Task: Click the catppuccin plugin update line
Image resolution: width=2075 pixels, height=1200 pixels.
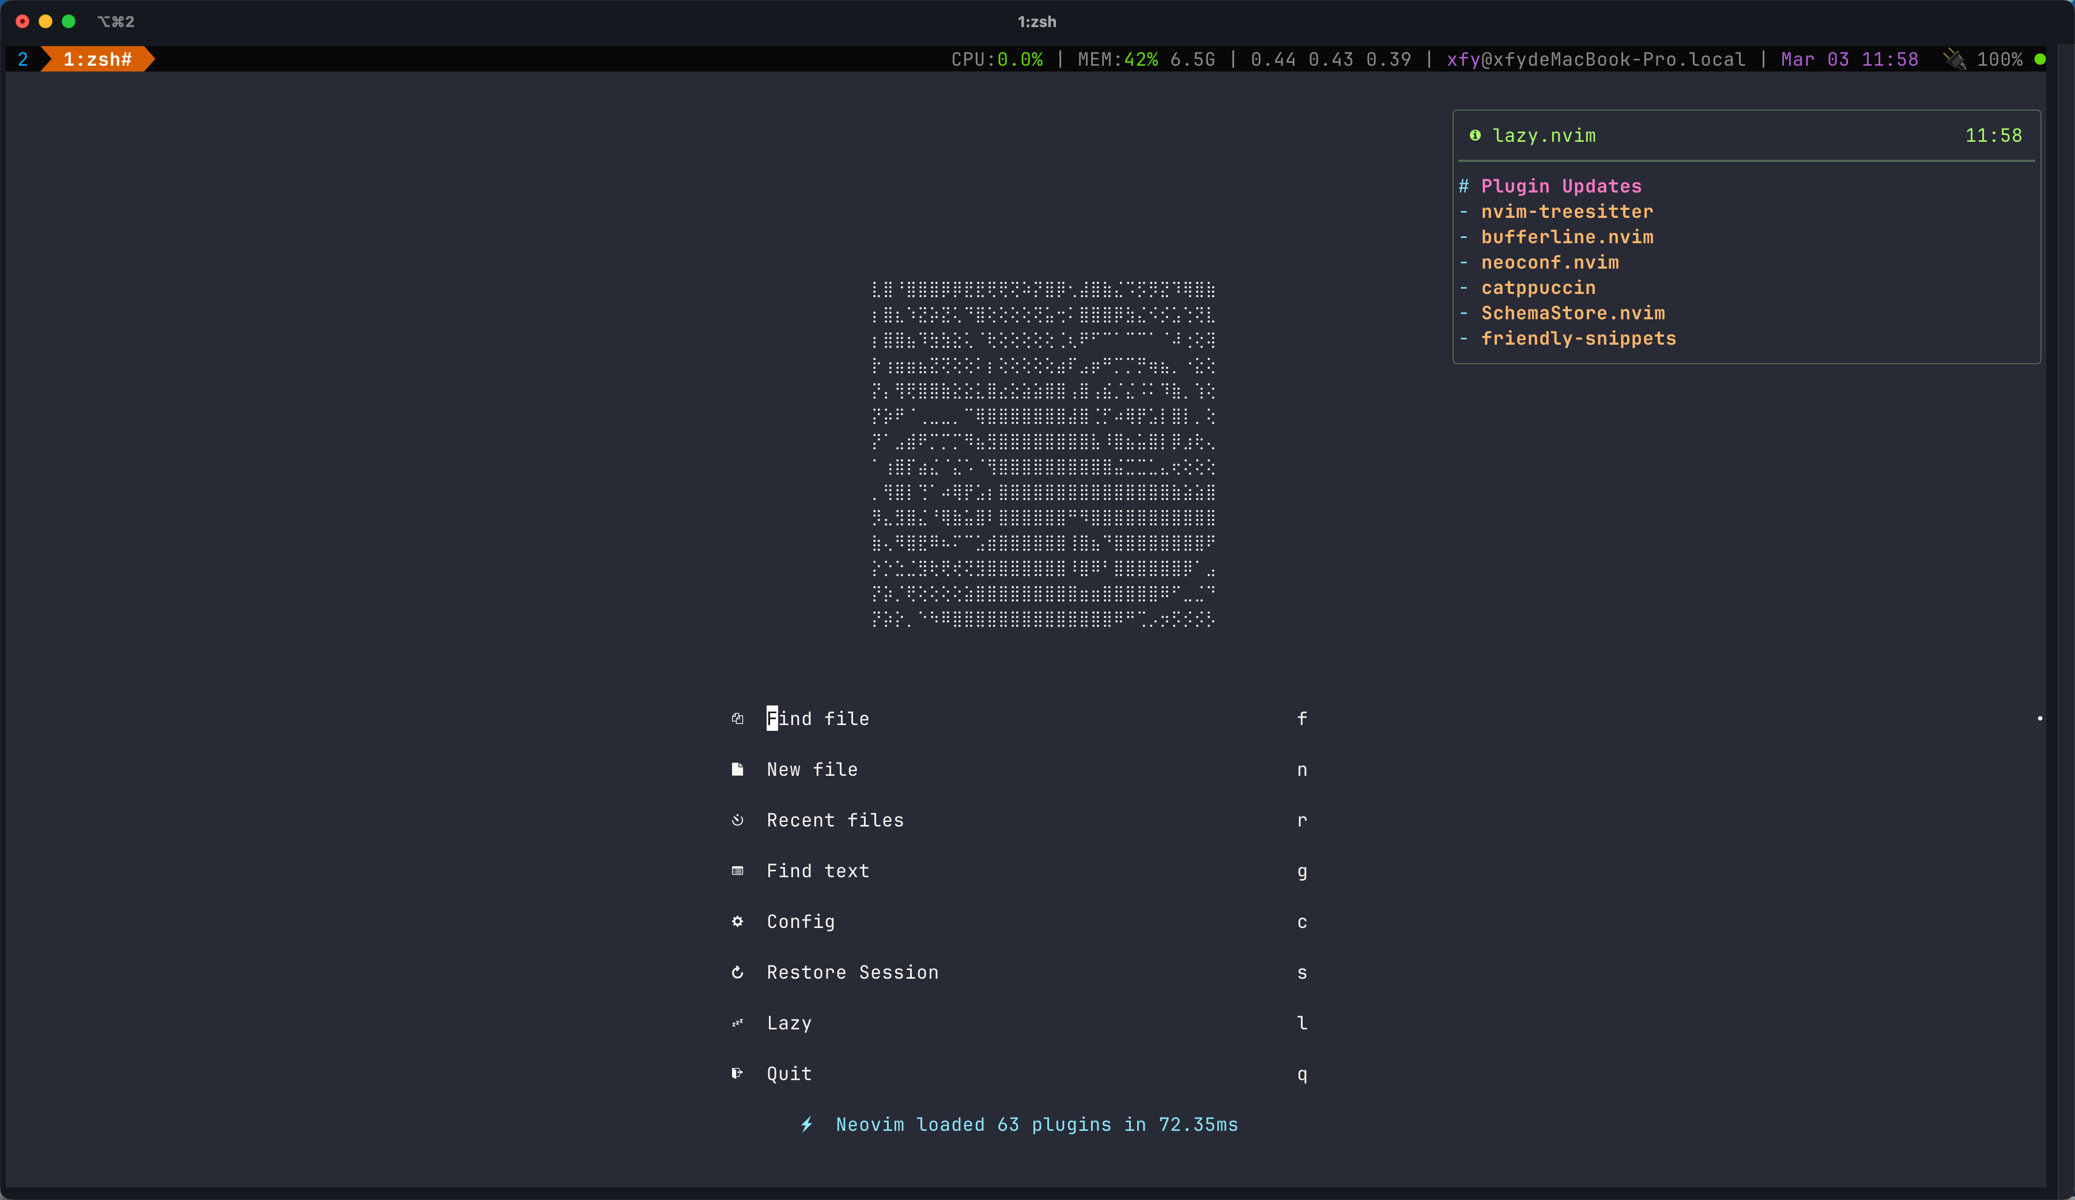Action: point(1537,288)
